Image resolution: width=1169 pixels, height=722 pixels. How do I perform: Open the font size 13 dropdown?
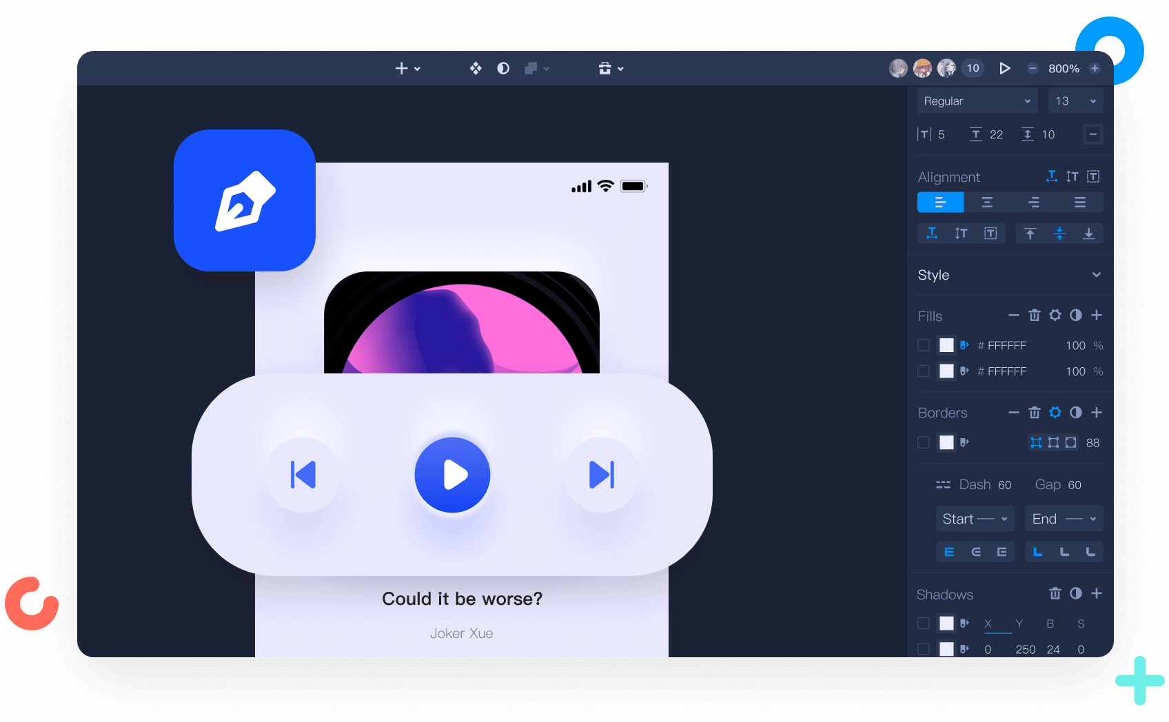pos(1075,101)
